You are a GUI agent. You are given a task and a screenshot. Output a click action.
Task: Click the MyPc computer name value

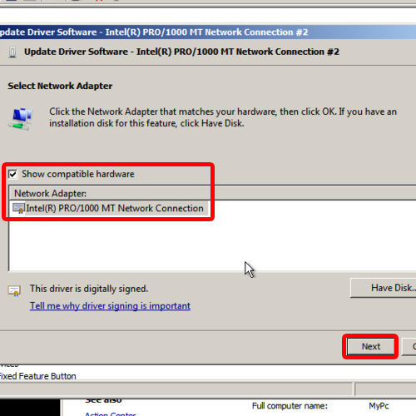tap(379, 406)
